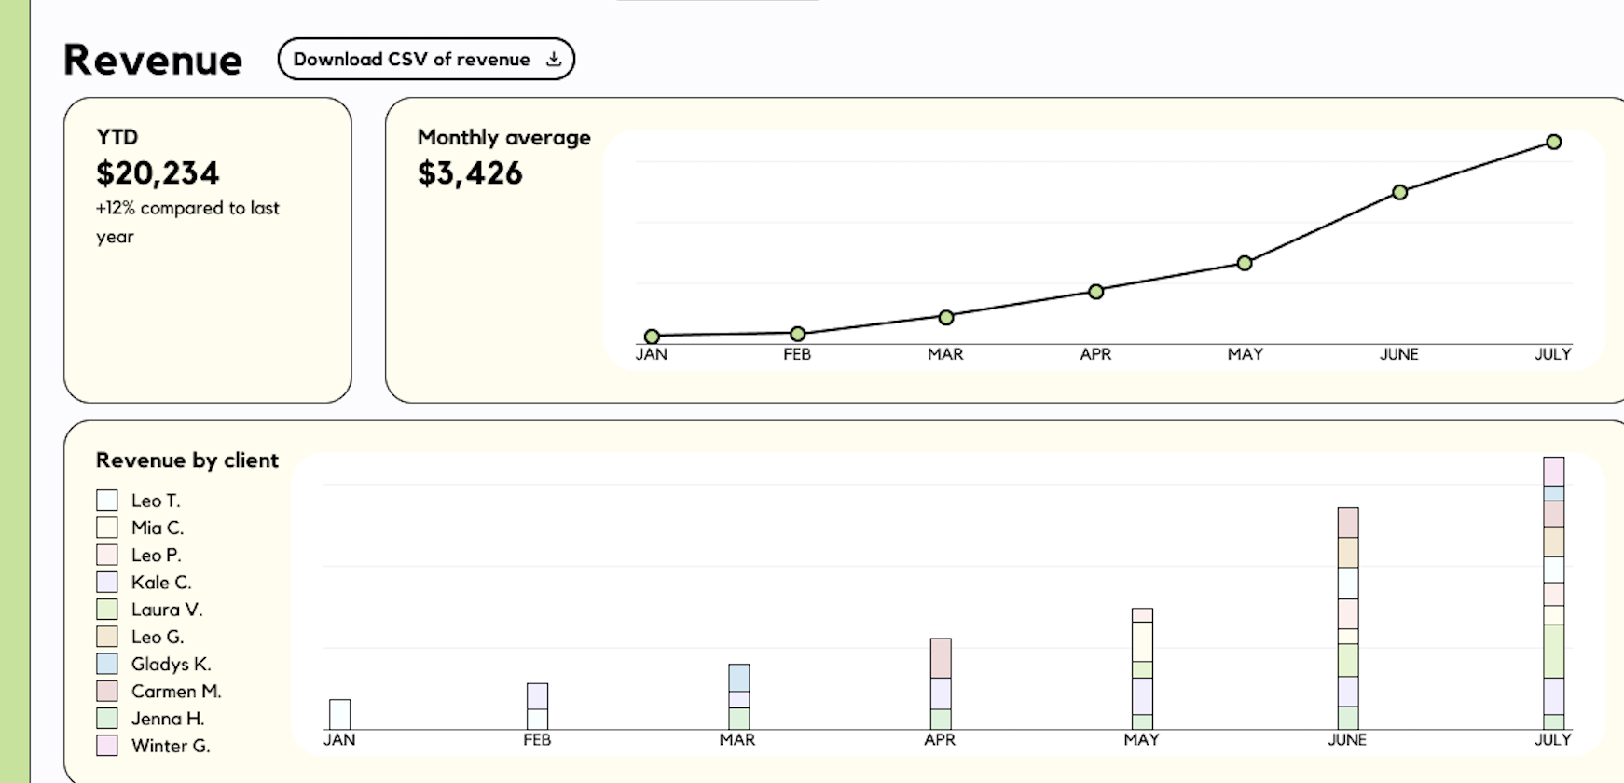Click the YTD $20,234 revenue figure
Viewport: 1624px width, 783px height.
point(158,173)
